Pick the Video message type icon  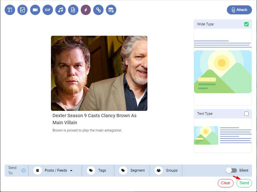[35, 10]
